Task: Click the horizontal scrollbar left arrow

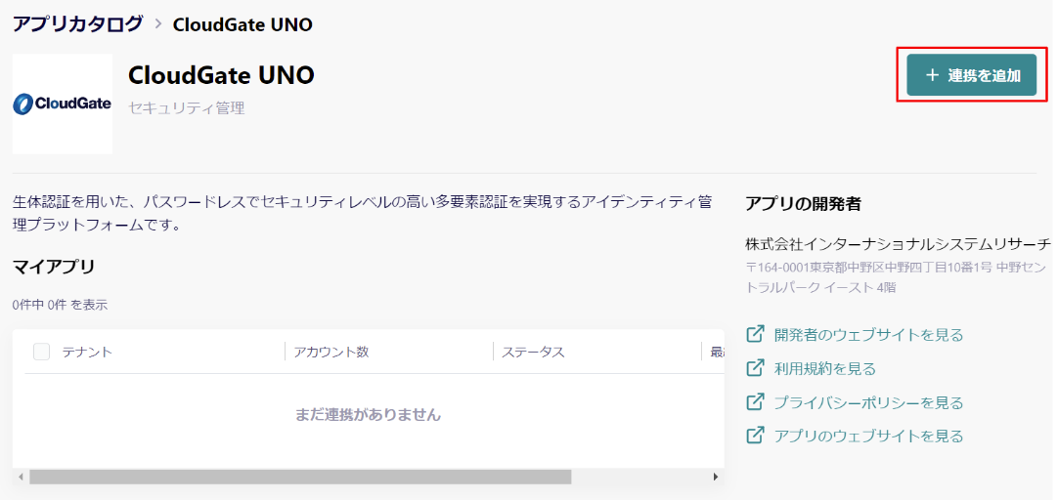Action: point(21,478)
